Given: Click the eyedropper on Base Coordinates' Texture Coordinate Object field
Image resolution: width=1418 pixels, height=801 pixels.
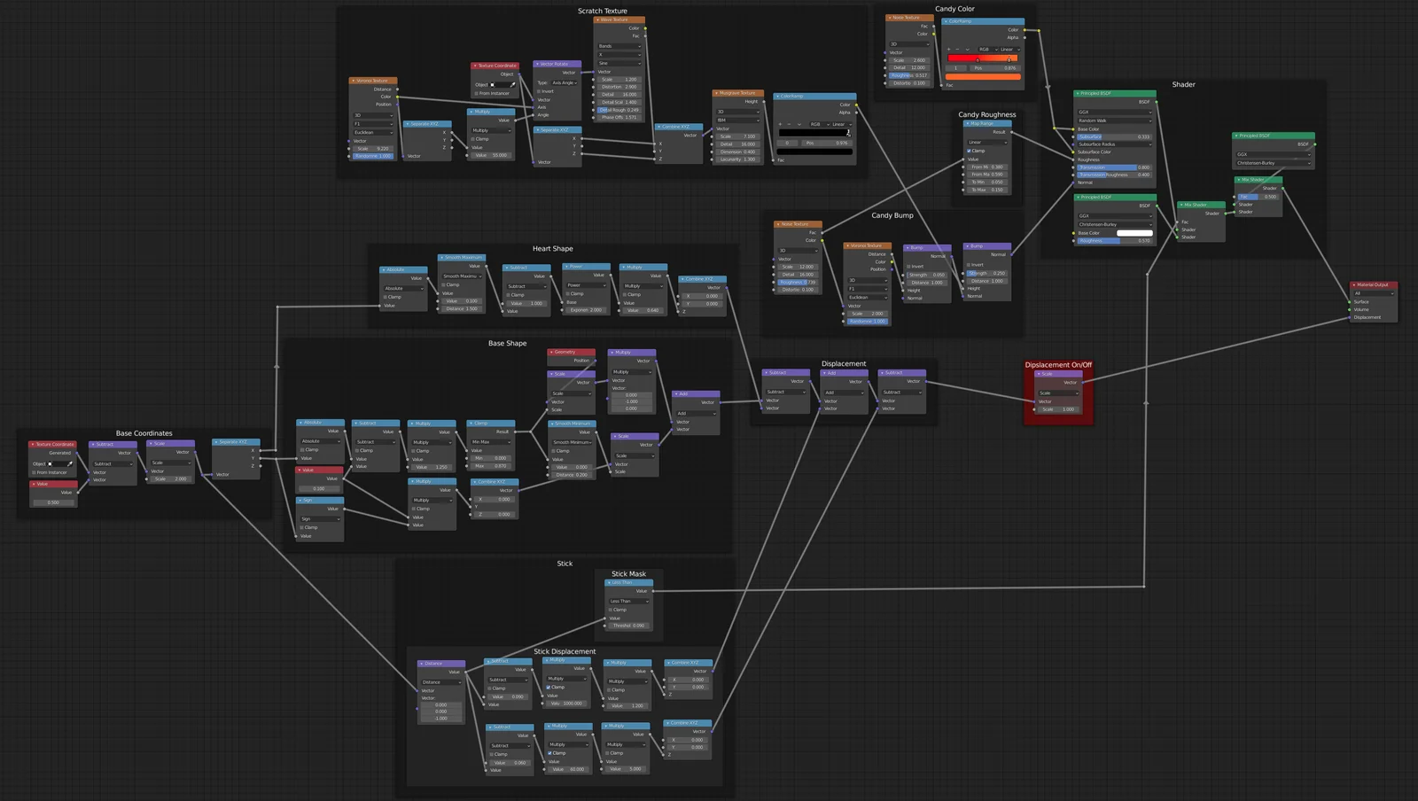Looking at the screenshot, I should click(x=69, y=463).
